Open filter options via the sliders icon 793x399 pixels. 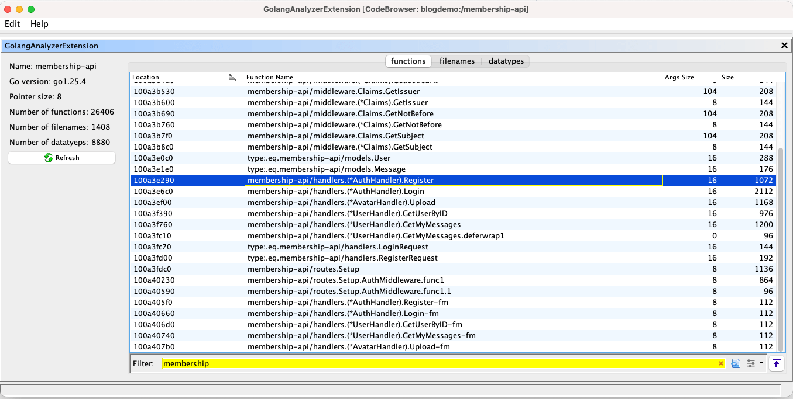coord(750,363)
